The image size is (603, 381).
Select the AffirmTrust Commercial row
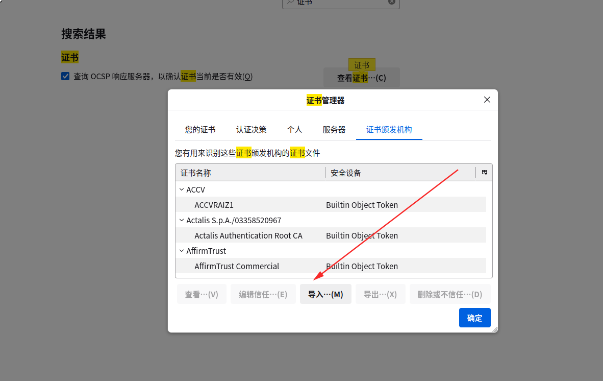tap(331, 266)
